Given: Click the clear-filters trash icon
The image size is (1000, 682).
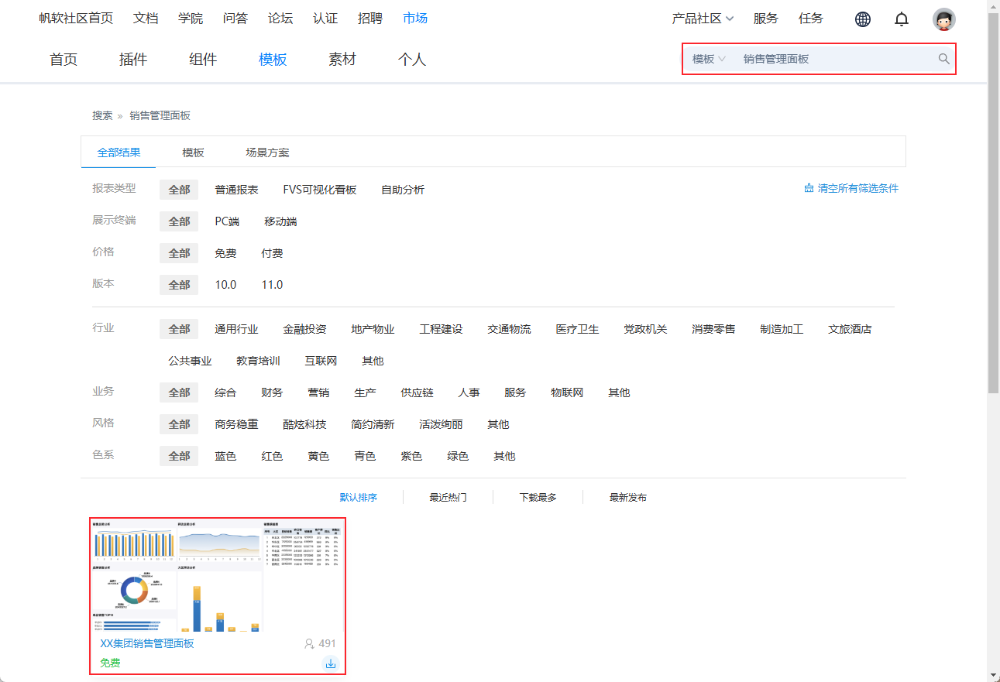Looking at the screenshot, I should coord(809,189).
